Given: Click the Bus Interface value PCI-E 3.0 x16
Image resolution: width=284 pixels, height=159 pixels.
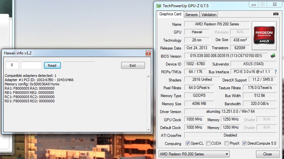Looking at the screenshot, I should pyautogui.click(x=252, y=72).
